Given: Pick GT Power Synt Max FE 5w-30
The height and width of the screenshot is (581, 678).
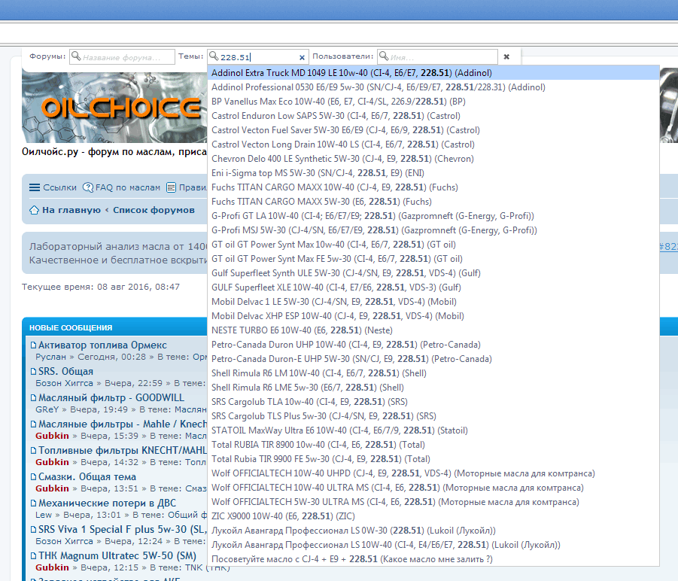Looking at the screenshot, I should point(433,258).
